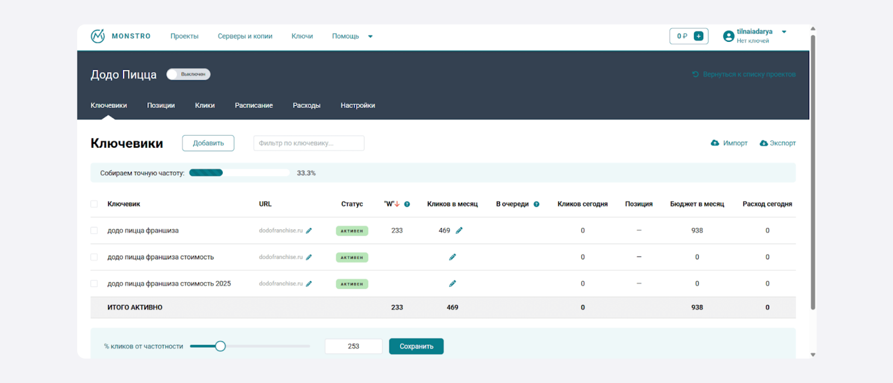Edit URL of the 'стоимость 2025' keyword
The image size is (893, 383).
pyautogui.click(x=309, y=284)
